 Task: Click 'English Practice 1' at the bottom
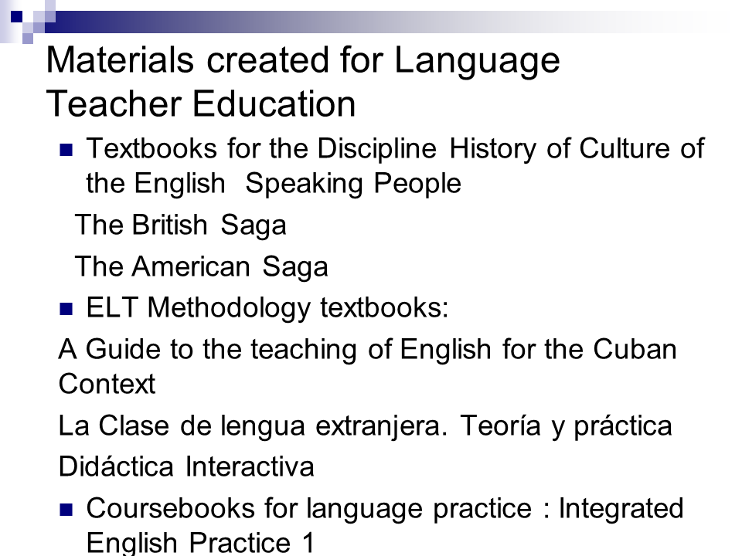201,542
